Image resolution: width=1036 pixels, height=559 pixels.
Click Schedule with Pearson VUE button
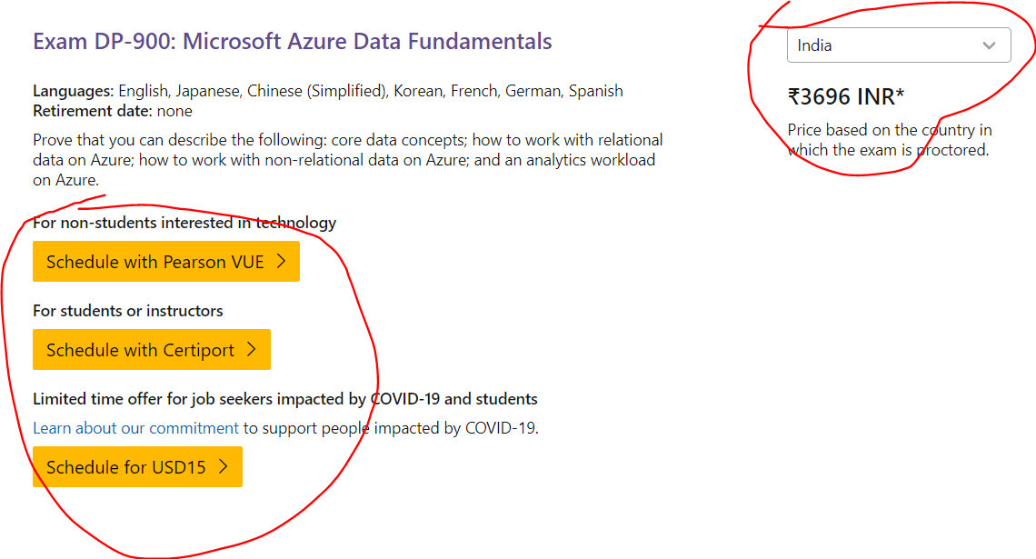(x=165, y=261)
